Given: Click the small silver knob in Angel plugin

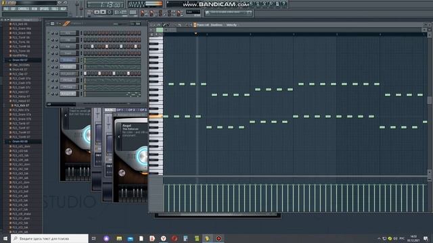Looking at the screenshot, I should [x=122, y=173].
